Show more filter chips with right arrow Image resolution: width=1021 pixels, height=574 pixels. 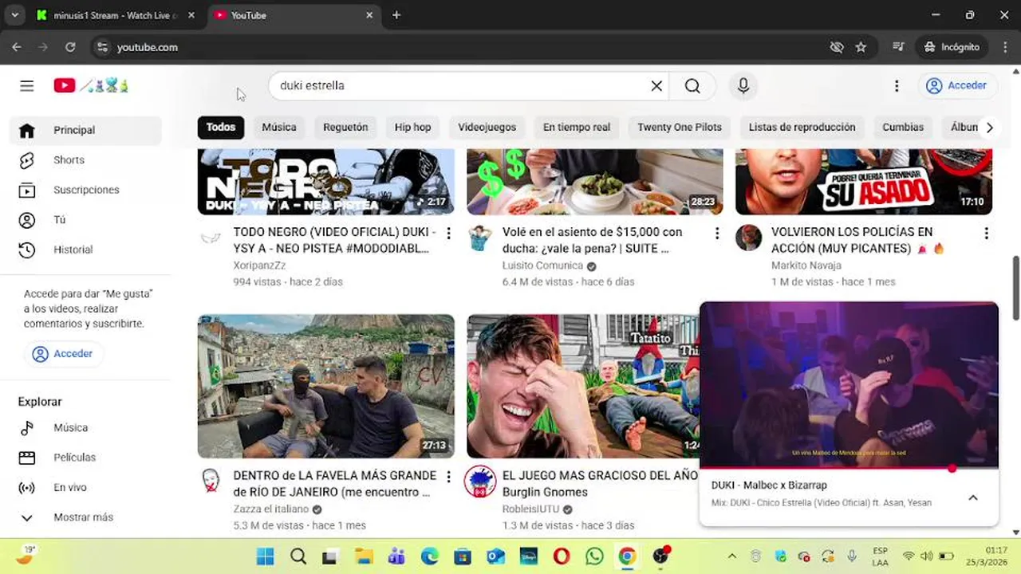click(989, 128)
